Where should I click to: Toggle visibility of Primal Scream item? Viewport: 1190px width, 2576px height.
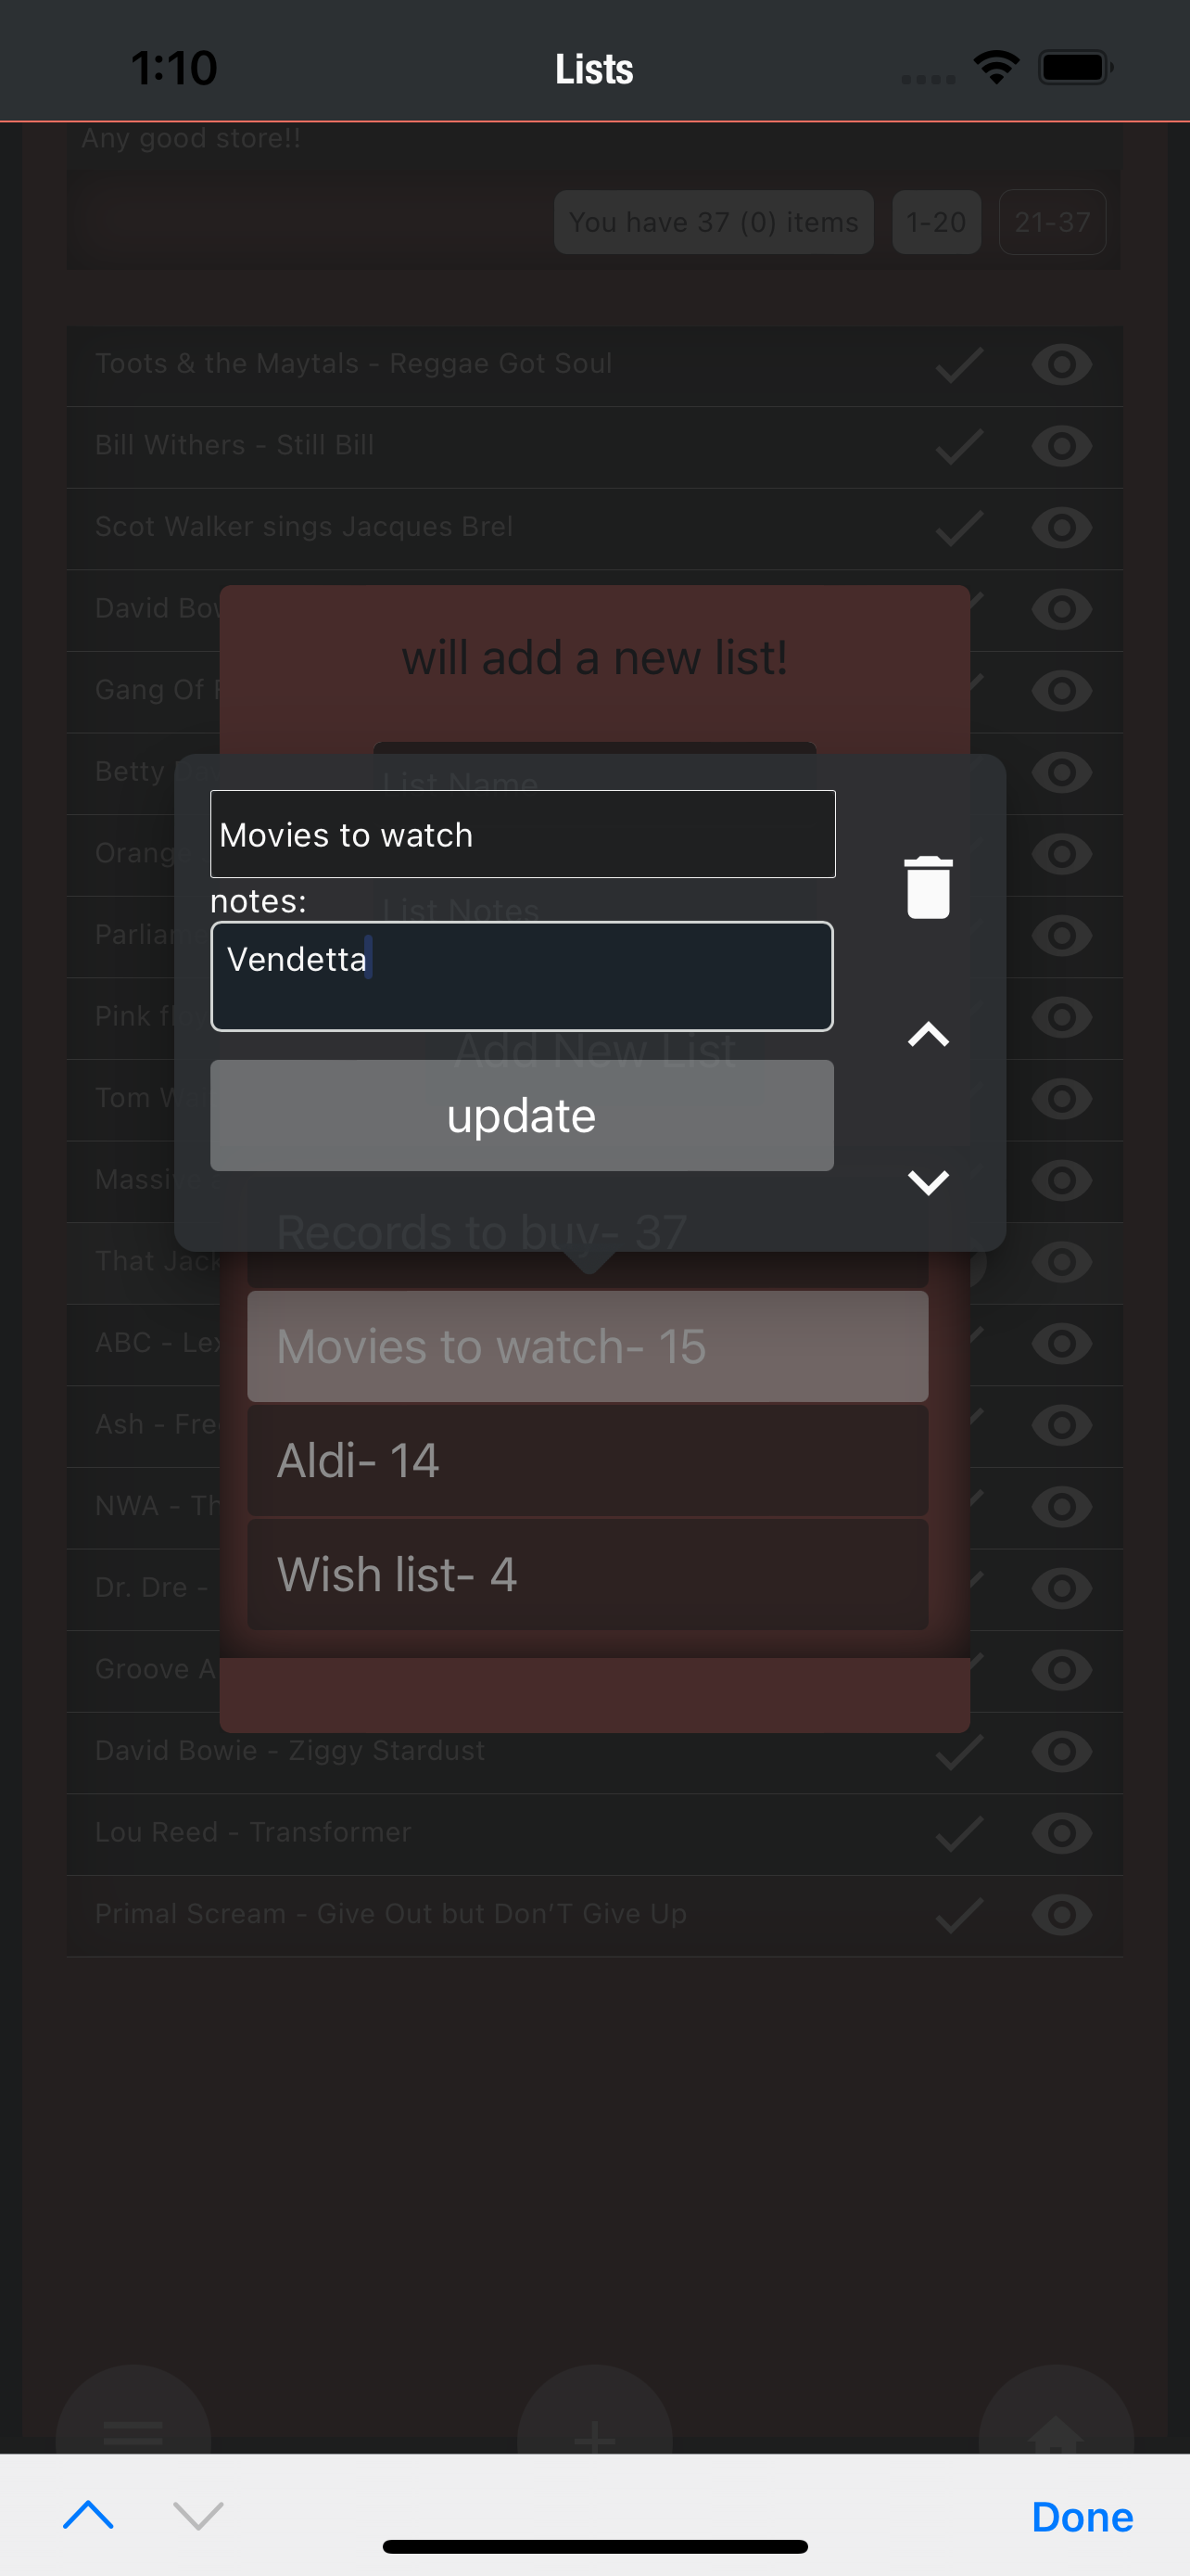pyautogui.click(x=1061, y=1915)
